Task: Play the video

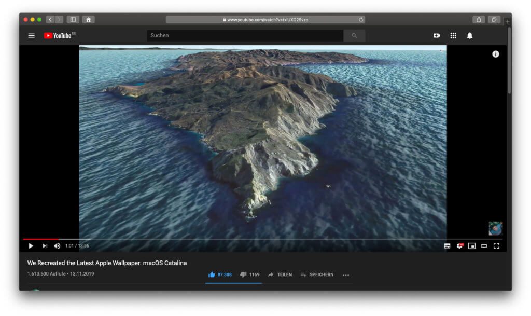Action: 31,246
